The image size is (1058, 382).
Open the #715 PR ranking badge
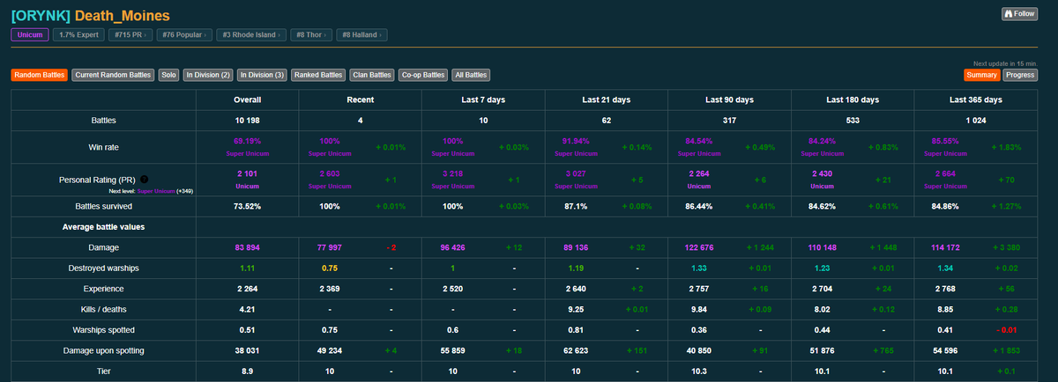130,35
